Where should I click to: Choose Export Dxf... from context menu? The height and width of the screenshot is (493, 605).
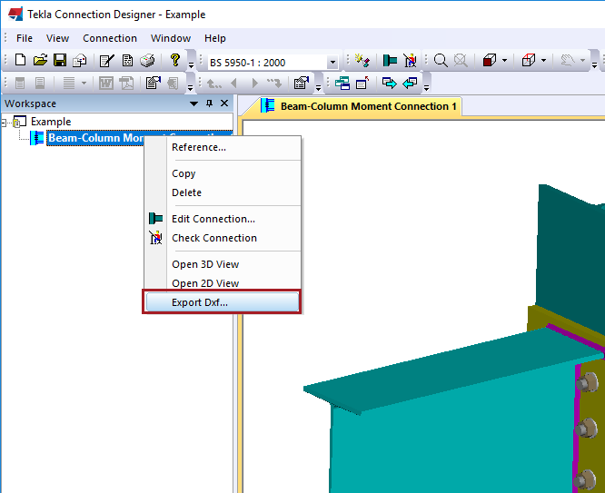click(x=223, y=302)
